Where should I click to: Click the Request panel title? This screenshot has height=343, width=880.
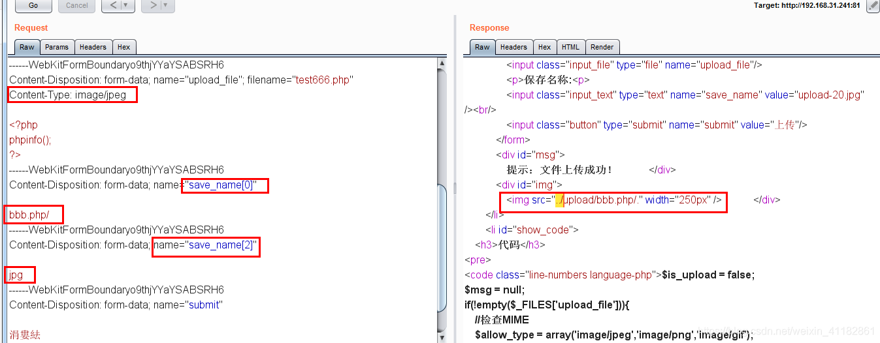[31, 27]
